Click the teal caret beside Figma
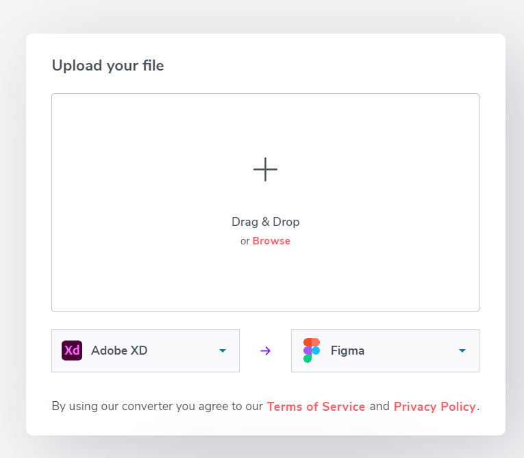The height and width of the screenshot is (458, 524). (x=462, y=351)
